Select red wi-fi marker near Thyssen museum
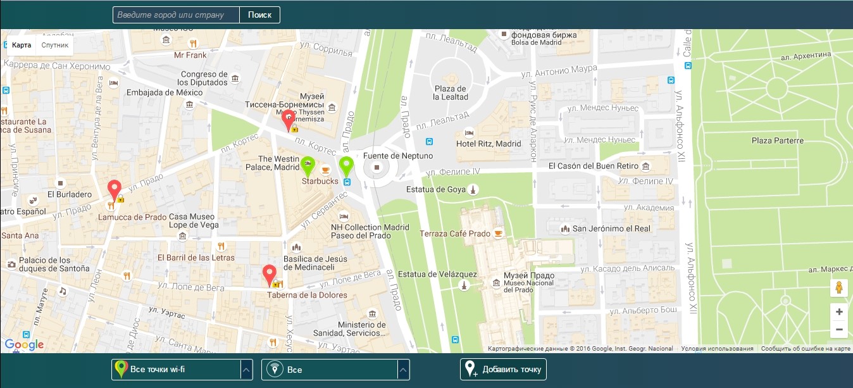This screenshot has width=853, height=388. tap(288, 120)
